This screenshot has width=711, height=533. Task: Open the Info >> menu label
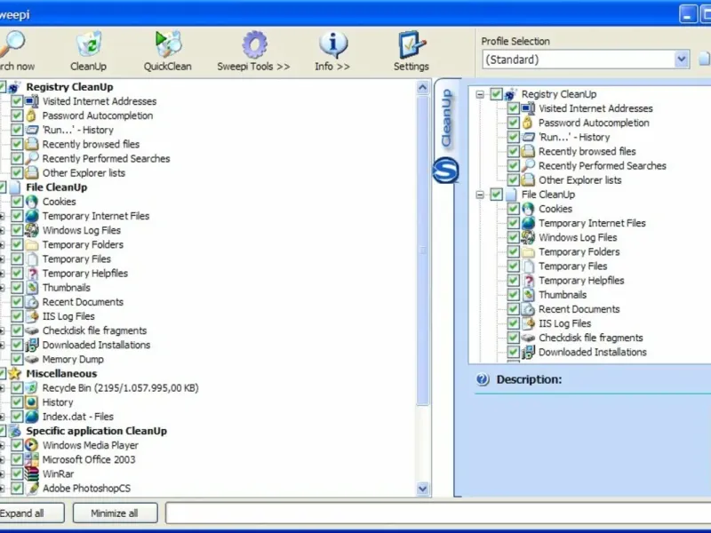point(332,67)
